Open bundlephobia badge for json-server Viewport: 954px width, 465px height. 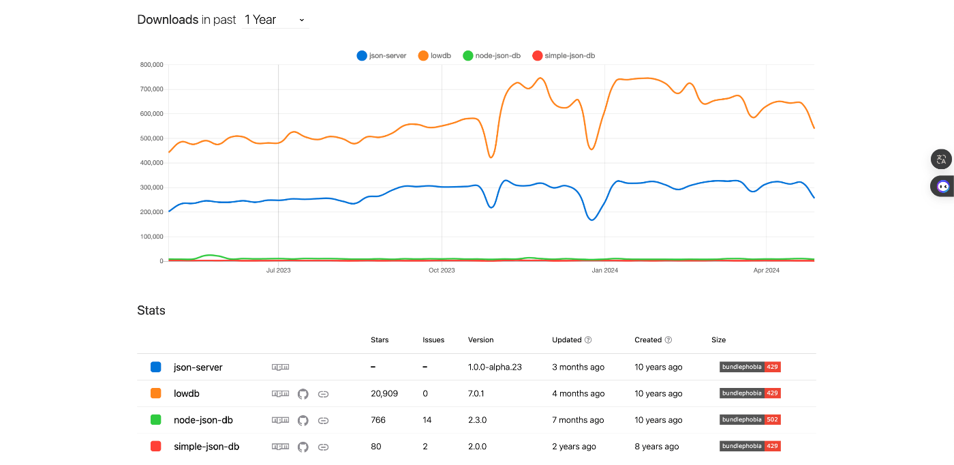click(750, 367)
